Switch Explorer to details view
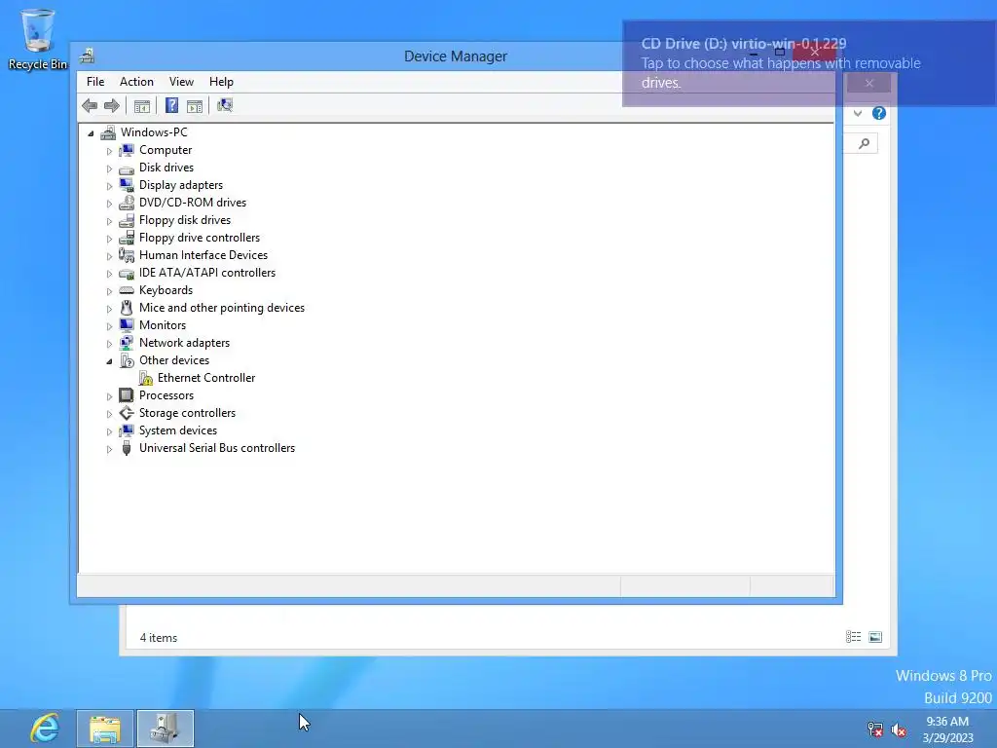This screenshot has width=997, height=748. point(853,637)
